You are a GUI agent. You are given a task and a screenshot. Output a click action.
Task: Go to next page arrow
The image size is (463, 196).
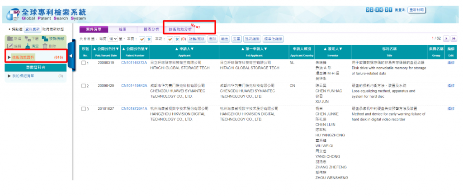[446, 38]
